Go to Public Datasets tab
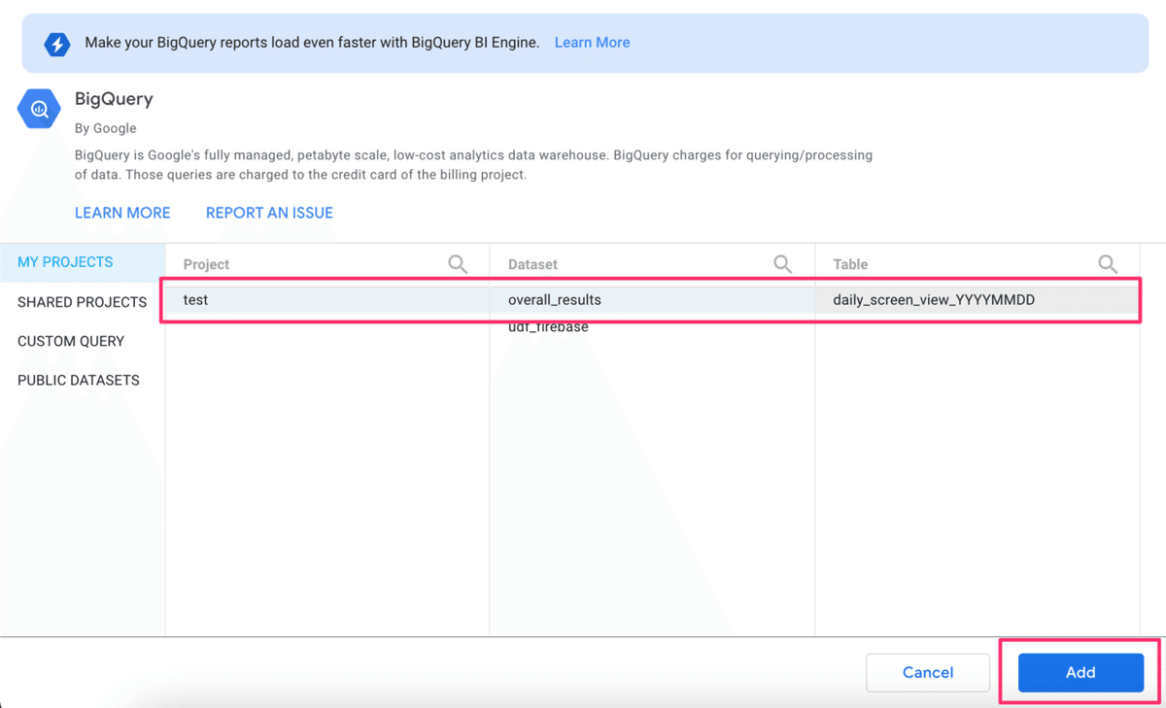 tap(79, 380)
